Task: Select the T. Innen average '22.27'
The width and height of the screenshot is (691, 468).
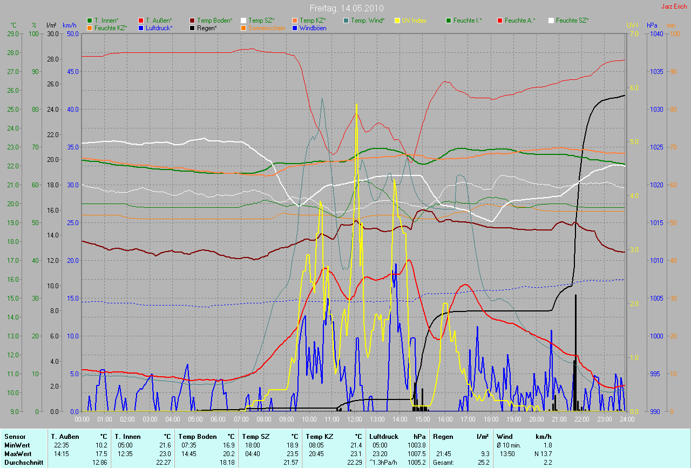Action: 164,463
